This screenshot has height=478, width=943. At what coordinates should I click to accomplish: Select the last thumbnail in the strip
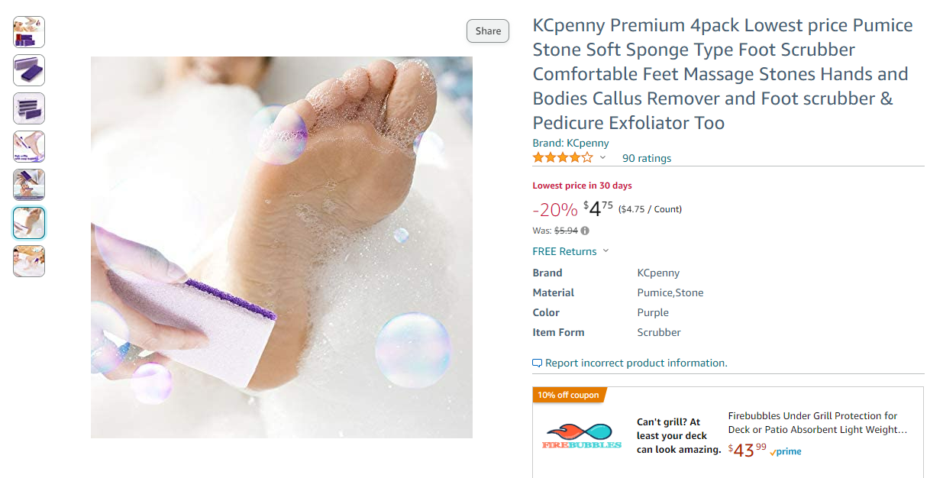(x=29, y=261)
